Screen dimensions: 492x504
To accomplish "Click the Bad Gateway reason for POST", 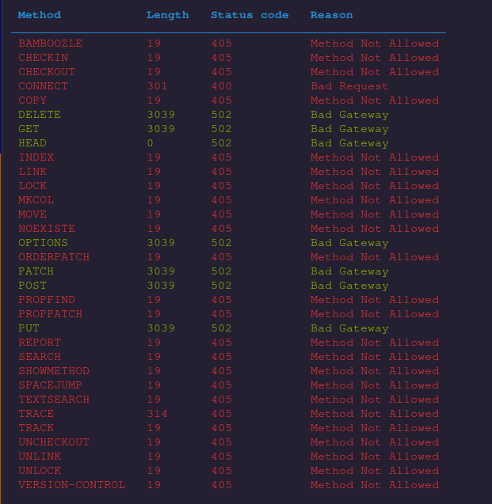I will [349, 286].
